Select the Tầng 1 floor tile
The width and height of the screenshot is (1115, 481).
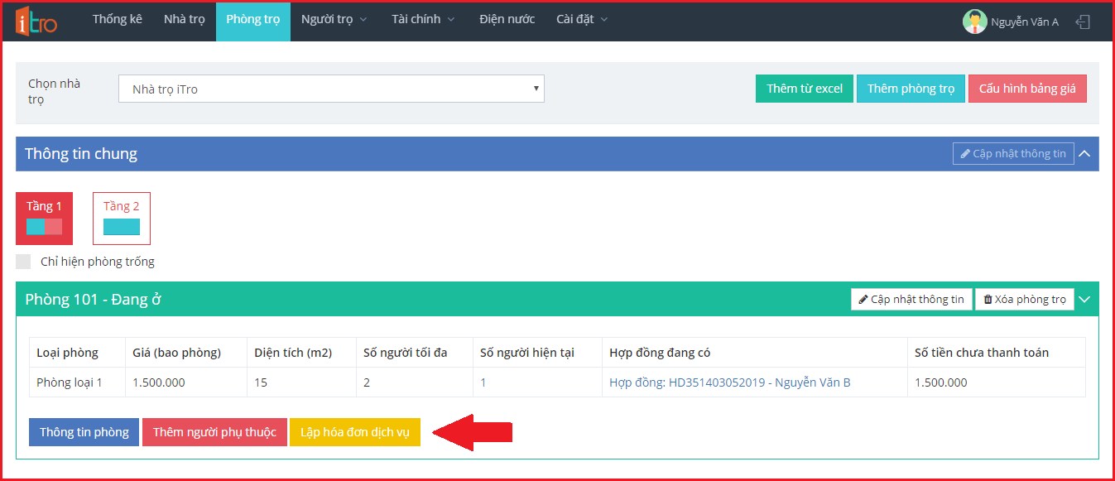pyautogui.click(x=44, y=219)
